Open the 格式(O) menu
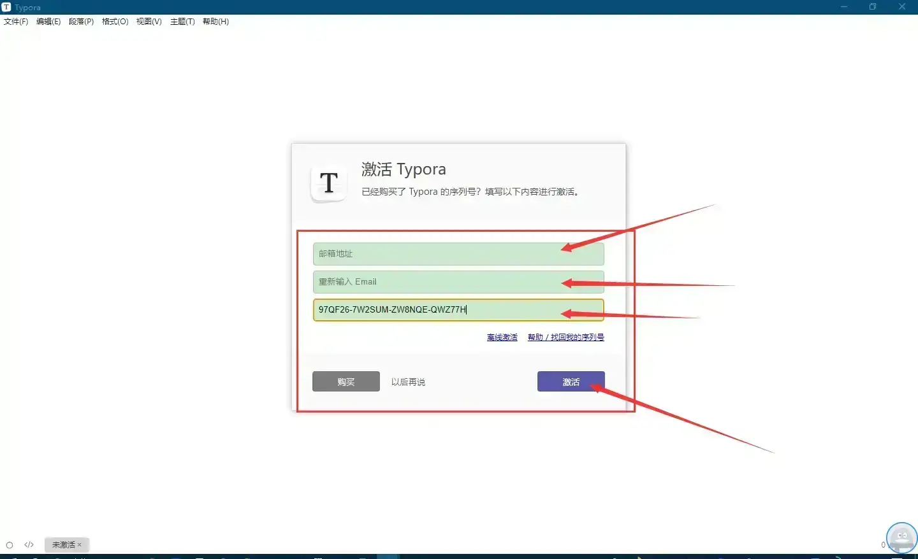Image resolution: width=918 pixels, height=559 pixels. (x=115, y=22)
